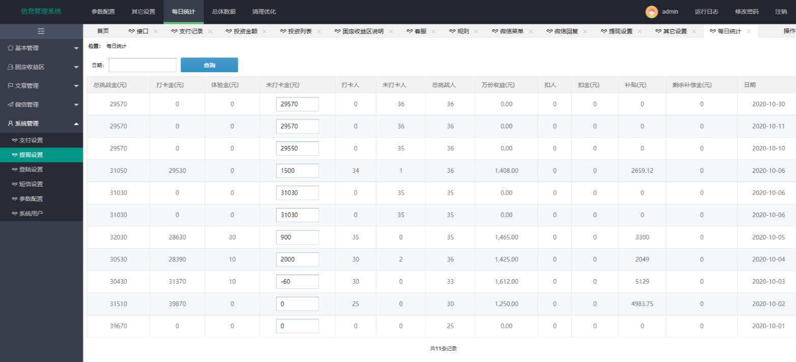The width and height of the screenshot is (796, 362).
Task: Collapse the 系统管理 sidebar menu
Action: click(41, 123)
